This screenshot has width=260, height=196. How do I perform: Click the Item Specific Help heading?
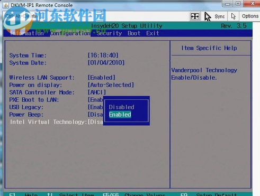(209, 48)
